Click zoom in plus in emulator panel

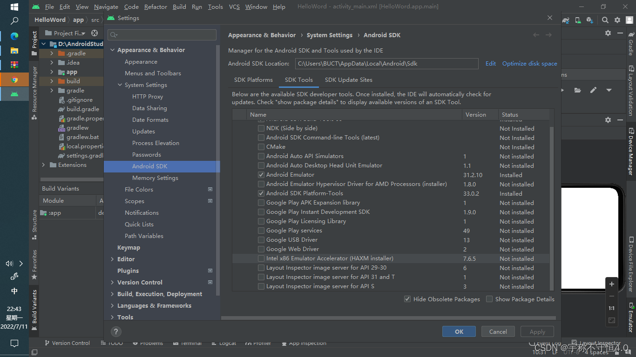[x=612, y=284]
